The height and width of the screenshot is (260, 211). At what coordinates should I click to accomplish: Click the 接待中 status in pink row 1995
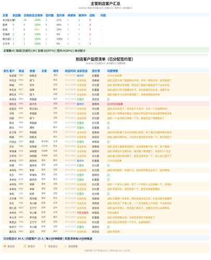click(81, 104)
